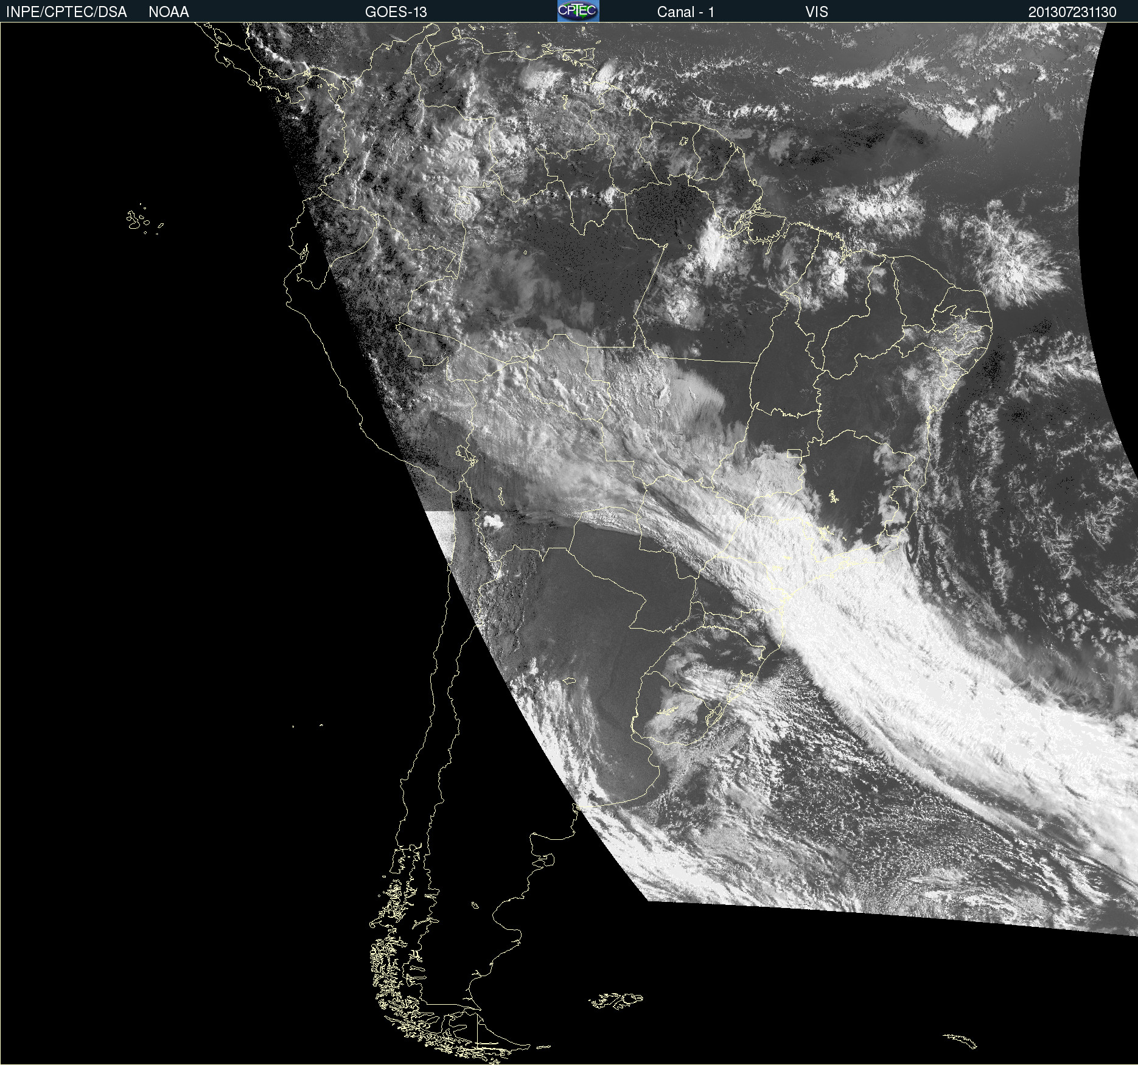The height and width of the screenshot is (1065, 1138).
Task: Click the INPE/CPTEC/DSA header label
Action: coord(66,12)
